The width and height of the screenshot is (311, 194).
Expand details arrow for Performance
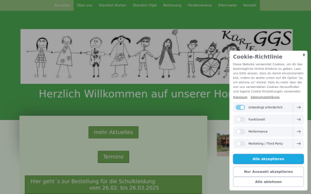click(x=299, y=131)
